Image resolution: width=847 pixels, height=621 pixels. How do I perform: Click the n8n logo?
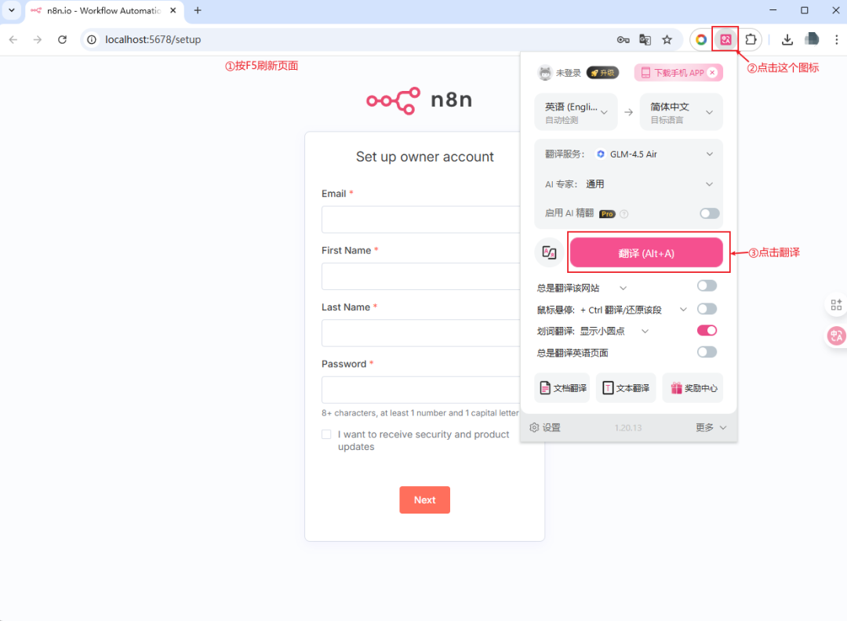pyautogui.click(x=419, y=100)
